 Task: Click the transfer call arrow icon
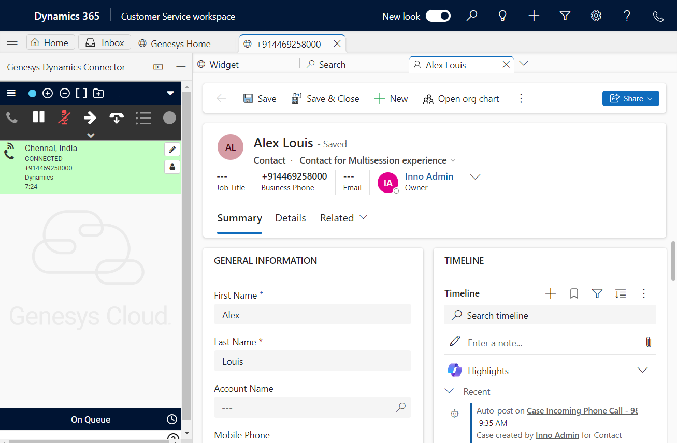90,117
